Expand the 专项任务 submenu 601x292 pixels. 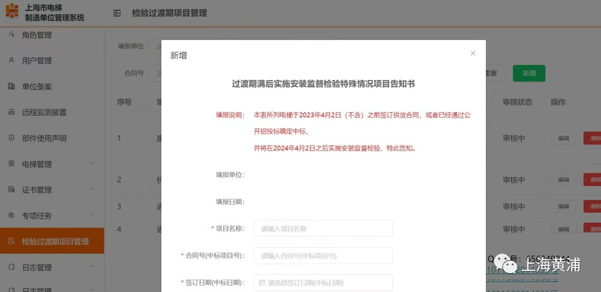92,215
